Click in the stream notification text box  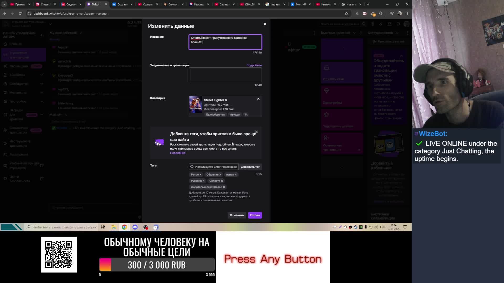tap(225, 75)
